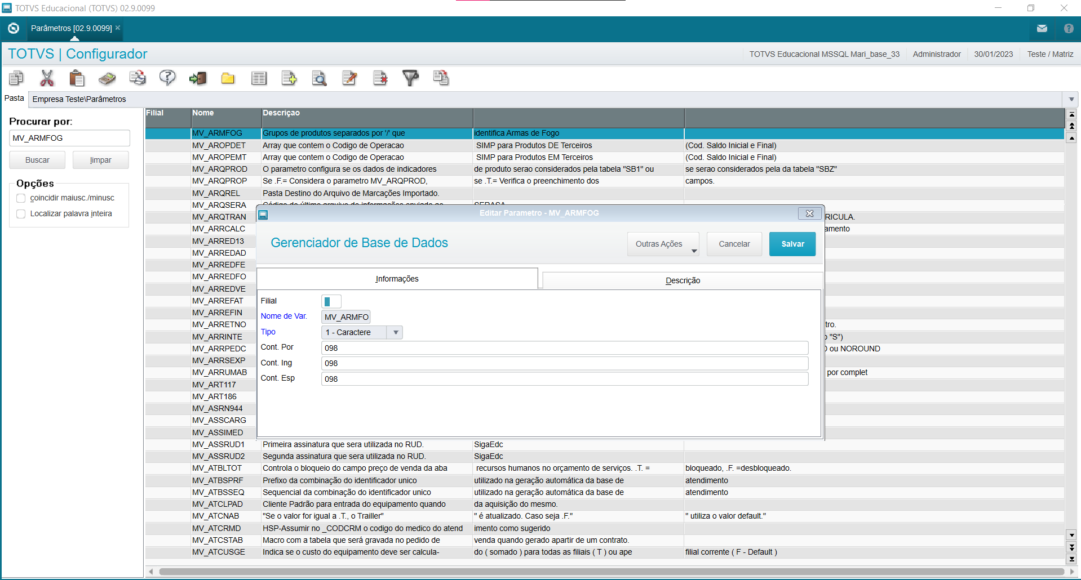Click the help icon in top header
The height and width of the screenshot is (580, 1081).
click(1069, 28)
